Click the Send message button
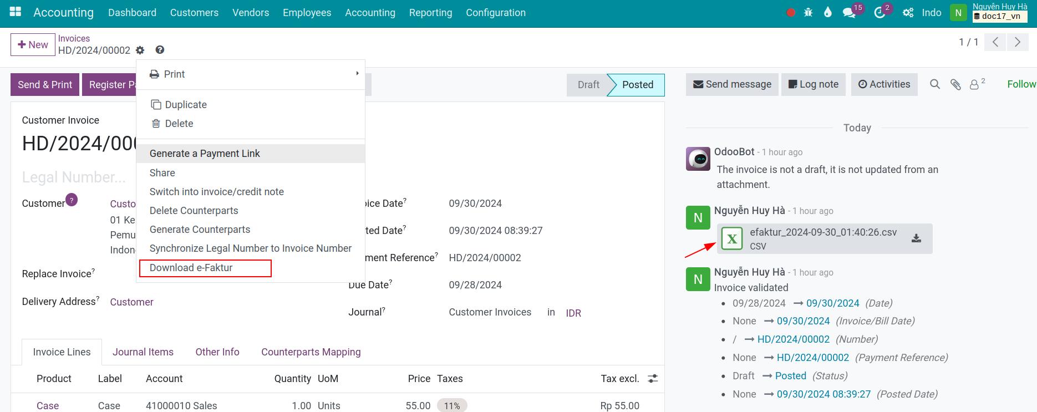The height and width of the screenshot is (412, 1037). [732, 84]
